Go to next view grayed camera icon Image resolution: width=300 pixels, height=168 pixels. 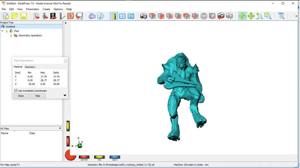[x=229, y=16]
